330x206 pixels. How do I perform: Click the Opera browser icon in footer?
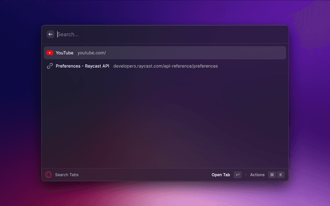[49, 175]
